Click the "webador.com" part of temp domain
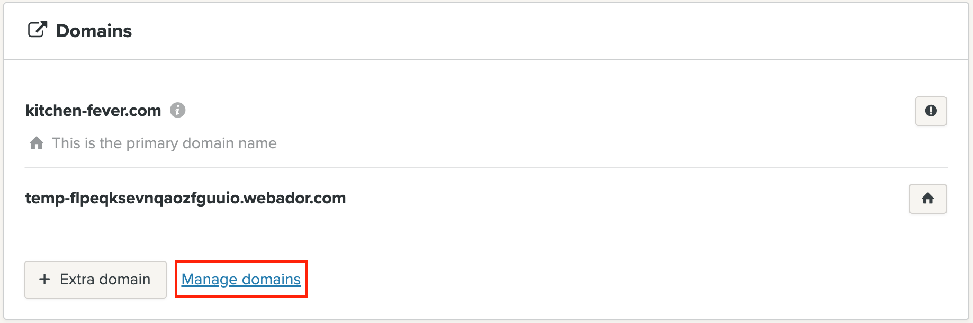This screenshot has width=973, height=323. (294, 198)
